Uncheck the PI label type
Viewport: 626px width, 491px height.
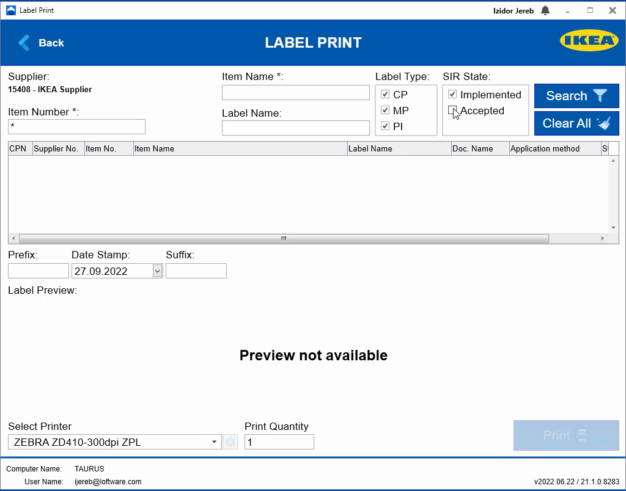pyautogui.click(x=385, y=126)
